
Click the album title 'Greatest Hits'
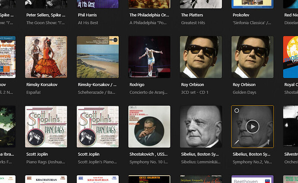coord(193,23)
